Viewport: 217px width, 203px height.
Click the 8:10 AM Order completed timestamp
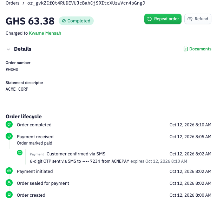[x=190, y=125]
